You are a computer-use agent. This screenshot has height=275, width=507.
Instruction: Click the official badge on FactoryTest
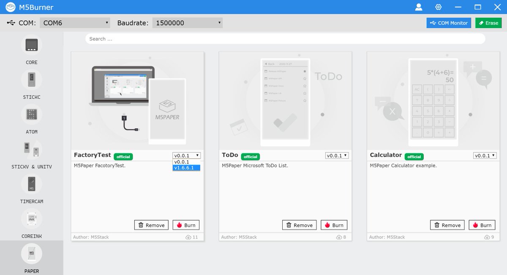pos(123,157)
